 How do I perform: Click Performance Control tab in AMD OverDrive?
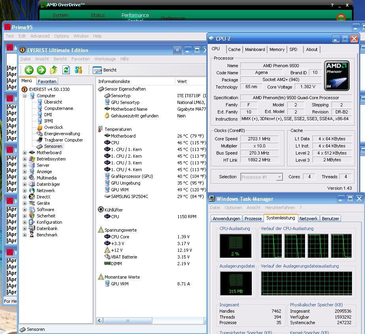pos(135,17)
